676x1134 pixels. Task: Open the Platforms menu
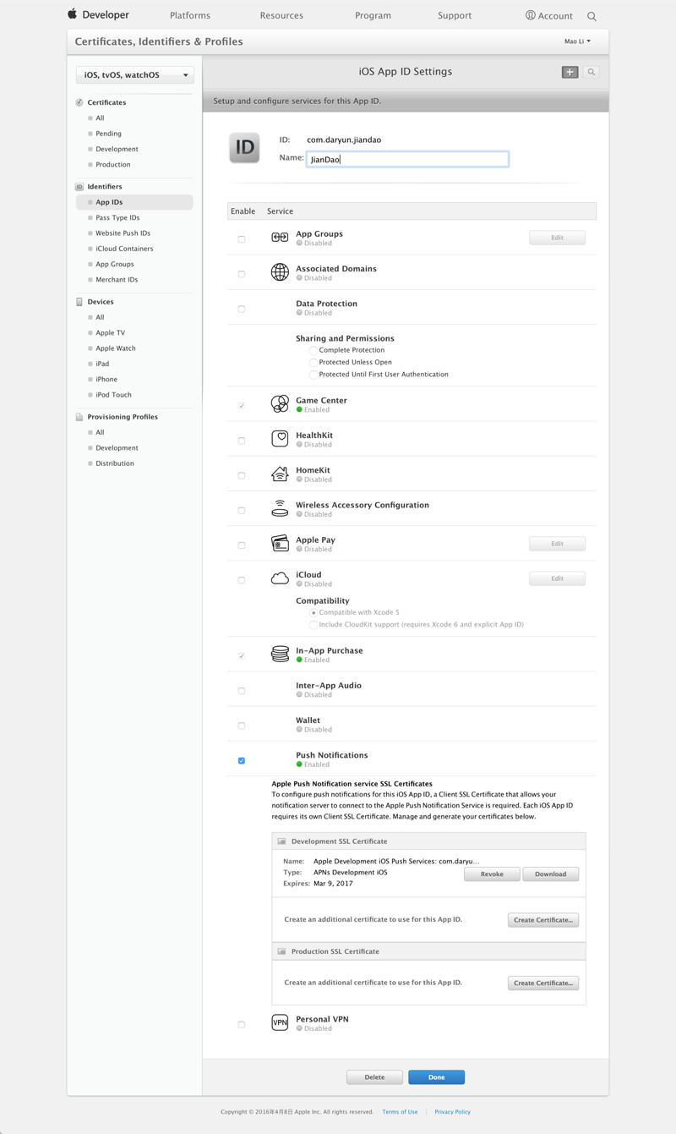tap(190, 15)
